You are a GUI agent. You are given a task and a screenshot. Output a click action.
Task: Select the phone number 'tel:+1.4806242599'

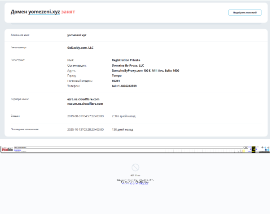(124, 86)
